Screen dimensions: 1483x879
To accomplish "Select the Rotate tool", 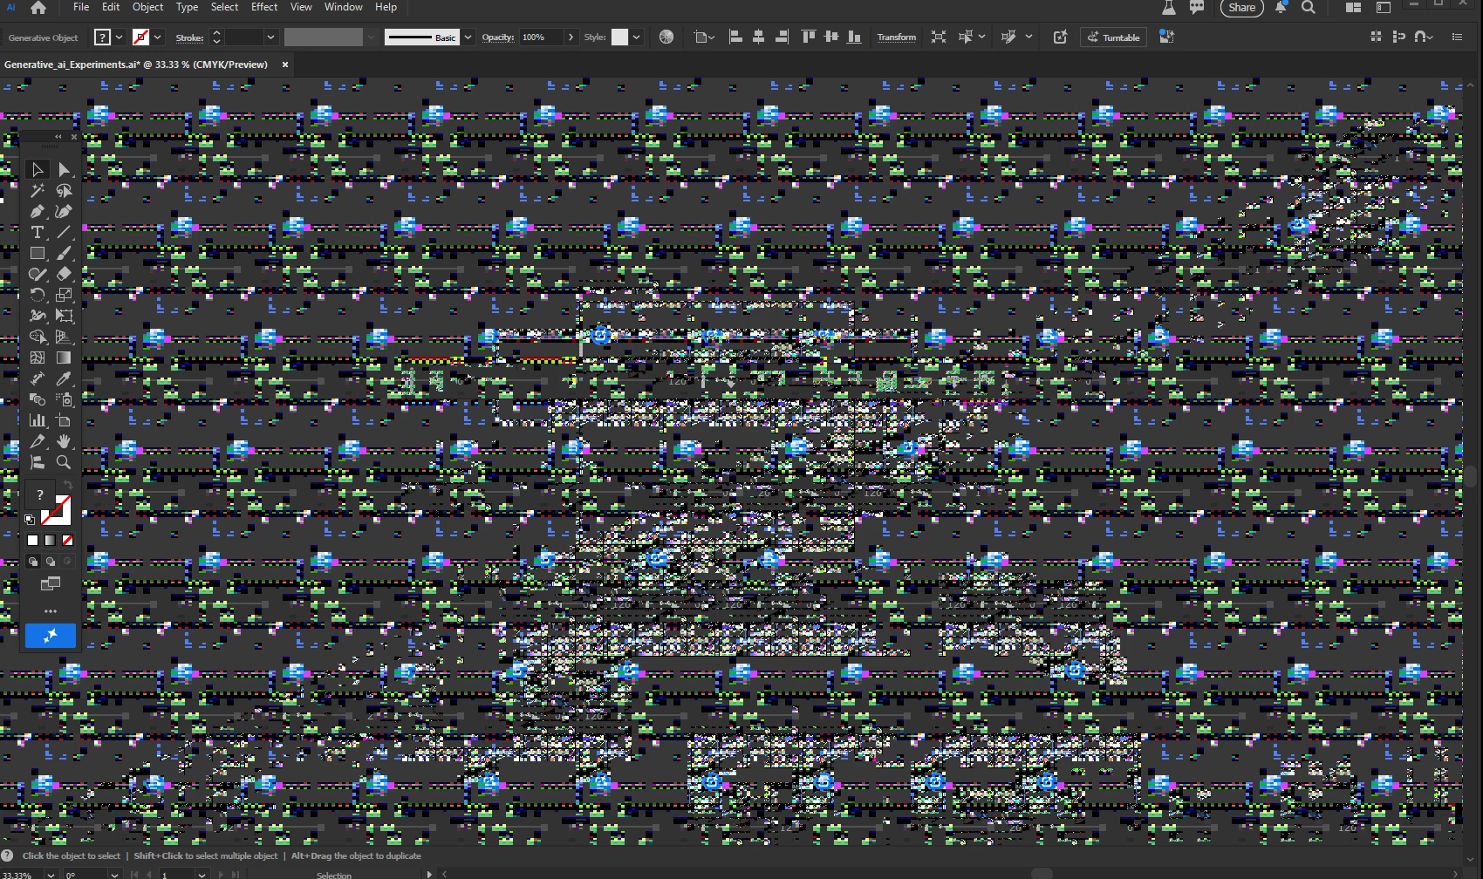I will [x=37, y=295].
